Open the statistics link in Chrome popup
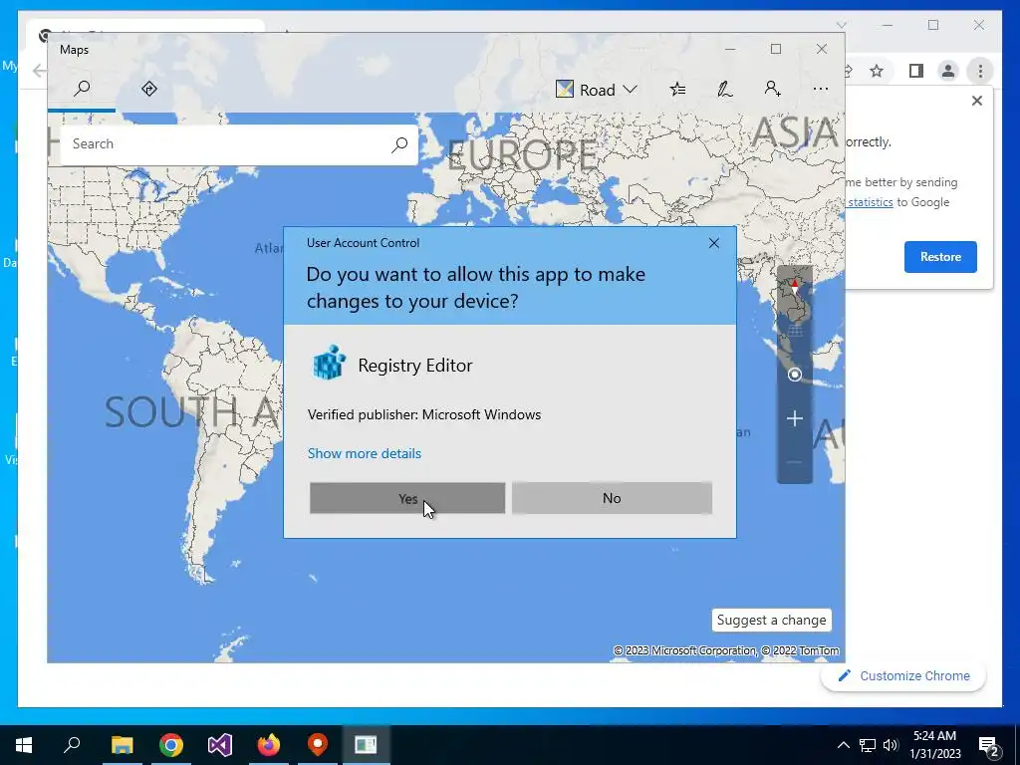The image size is (1020, 765). coord(871,202)
